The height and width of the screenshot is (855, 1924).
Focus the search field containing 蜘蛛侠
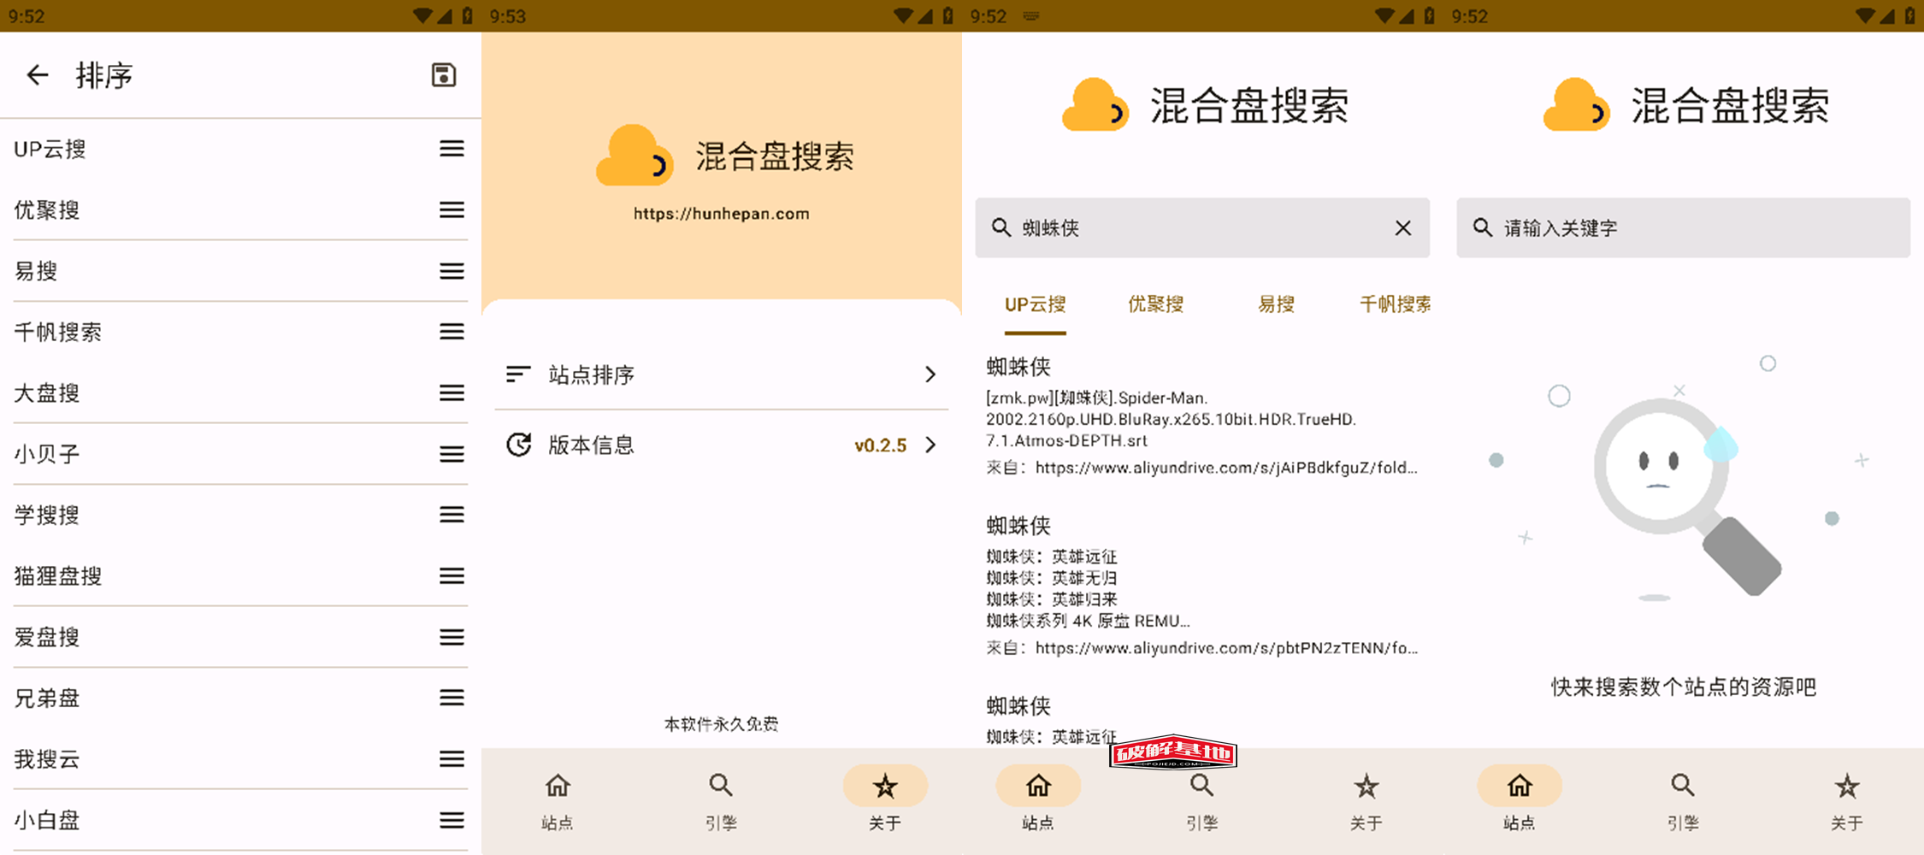pos(1202,228)
